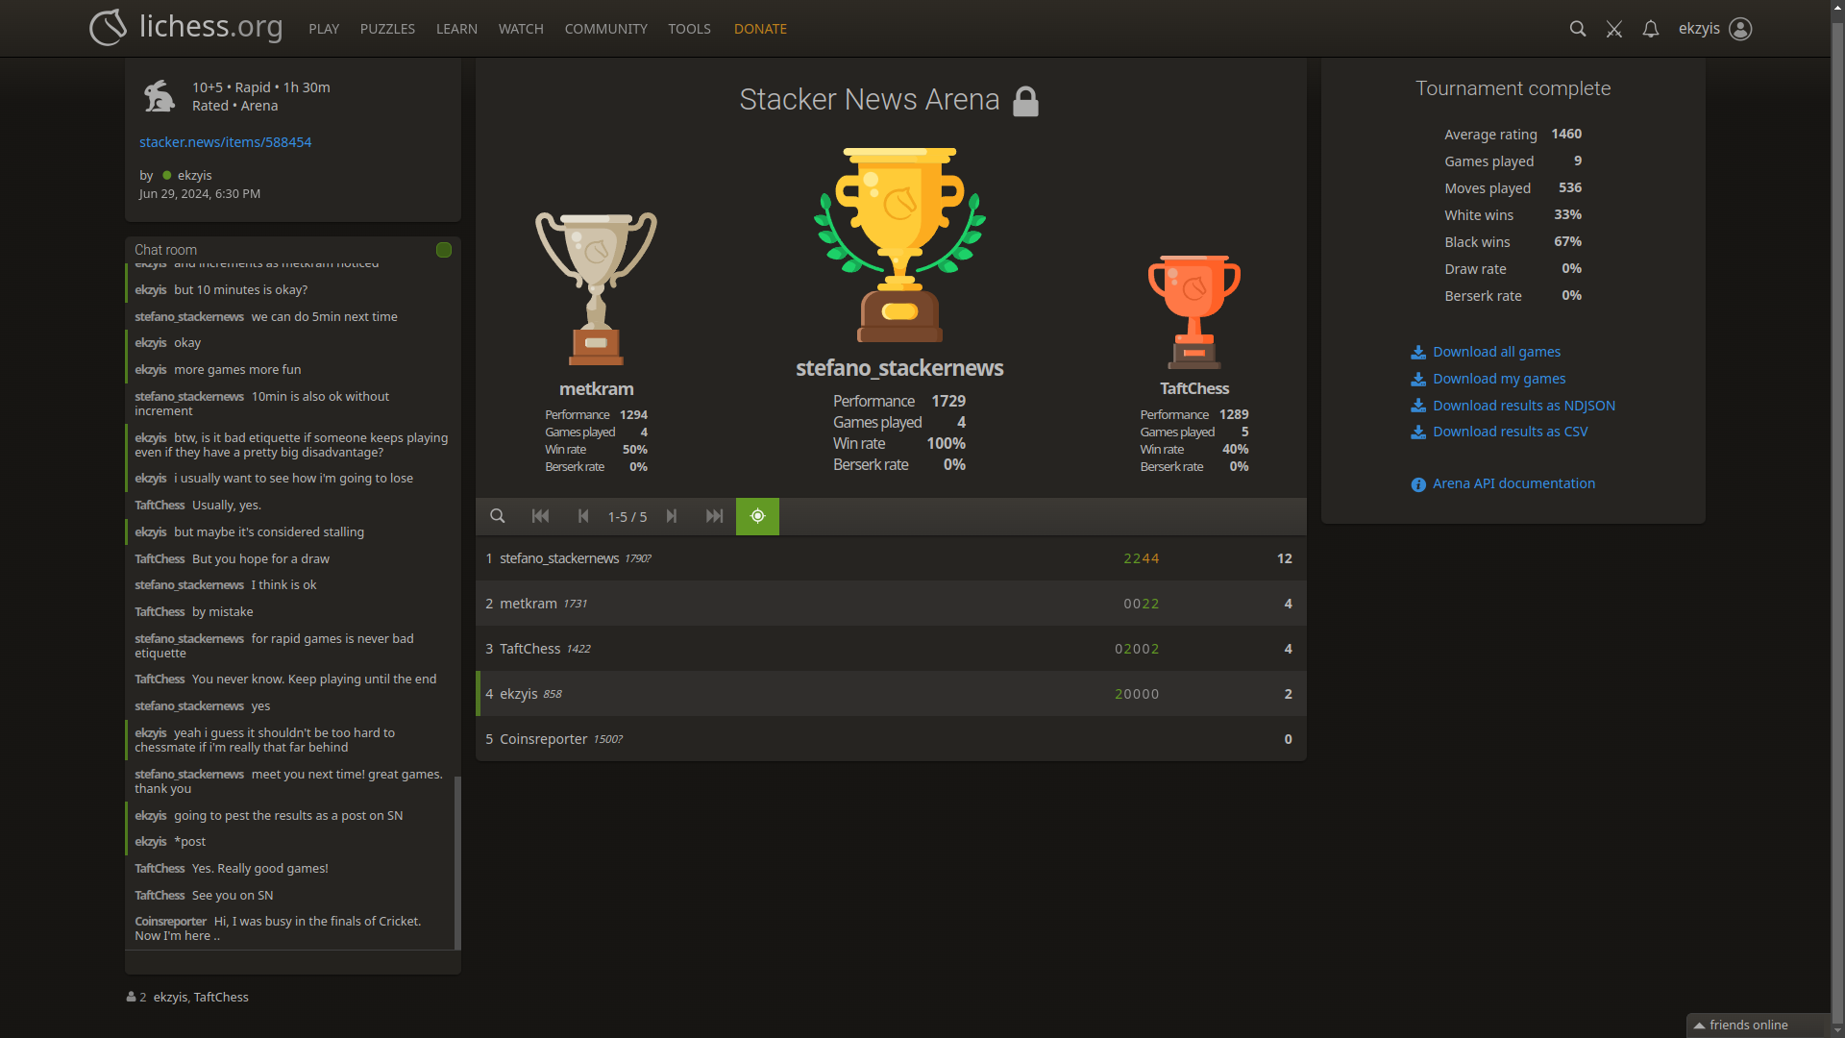This screenshot has height=1038, width=1845.
Task: Go to next standings page
Action: tap(672, 516)
